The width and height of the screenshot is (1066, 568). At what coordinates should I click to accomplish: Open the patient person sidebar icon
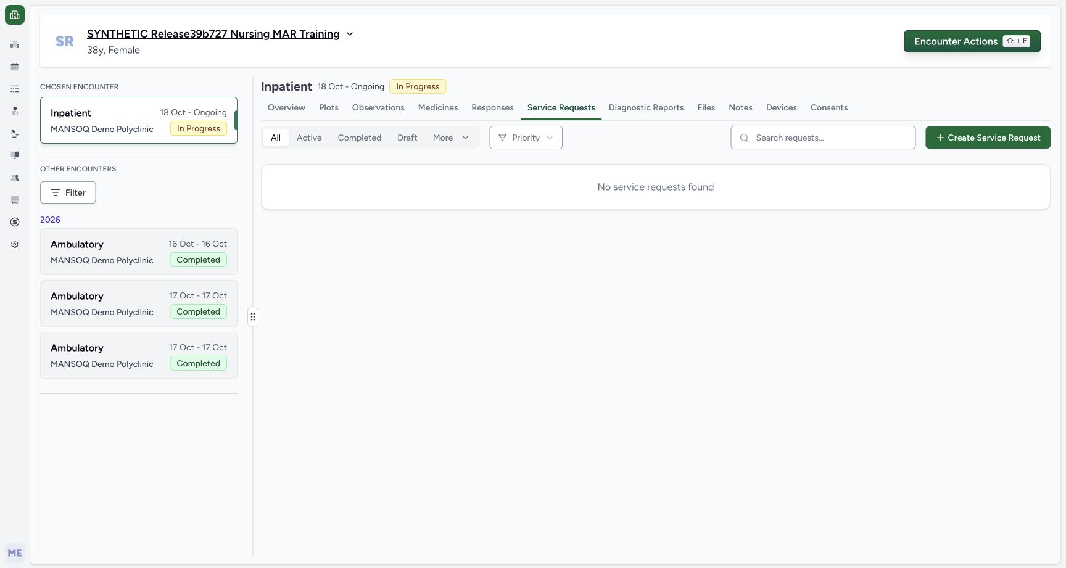click(15, 111)
